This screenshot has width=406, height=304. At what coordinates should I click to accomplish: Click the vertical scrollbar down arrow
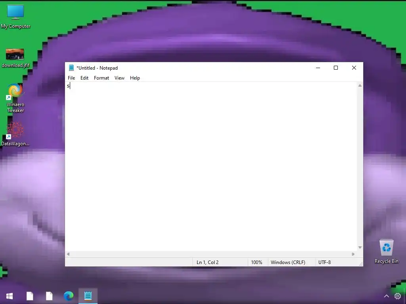tap(360, 247)
